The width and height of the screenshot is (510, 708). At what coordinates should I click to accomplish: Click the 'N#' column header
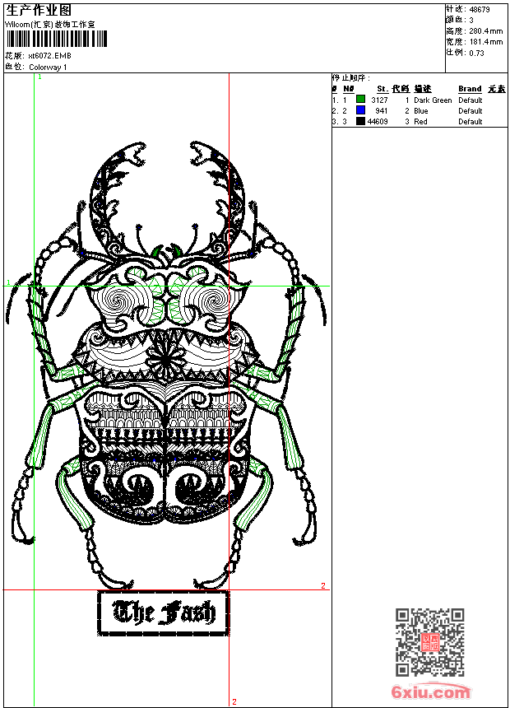348,89
